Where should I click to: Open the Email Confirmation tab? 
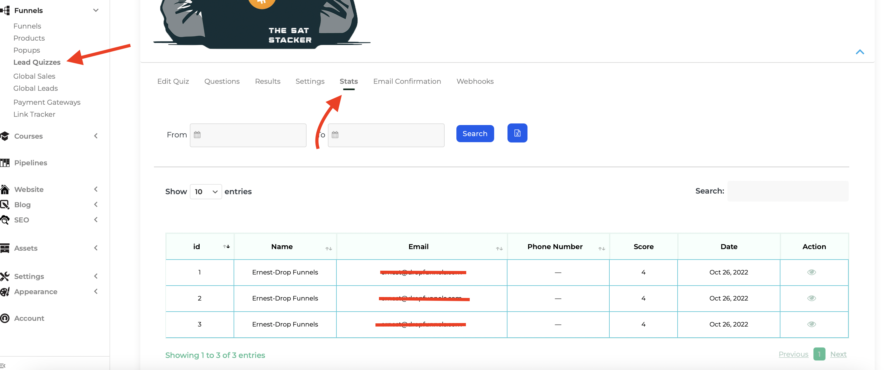[x=407, y=81]
